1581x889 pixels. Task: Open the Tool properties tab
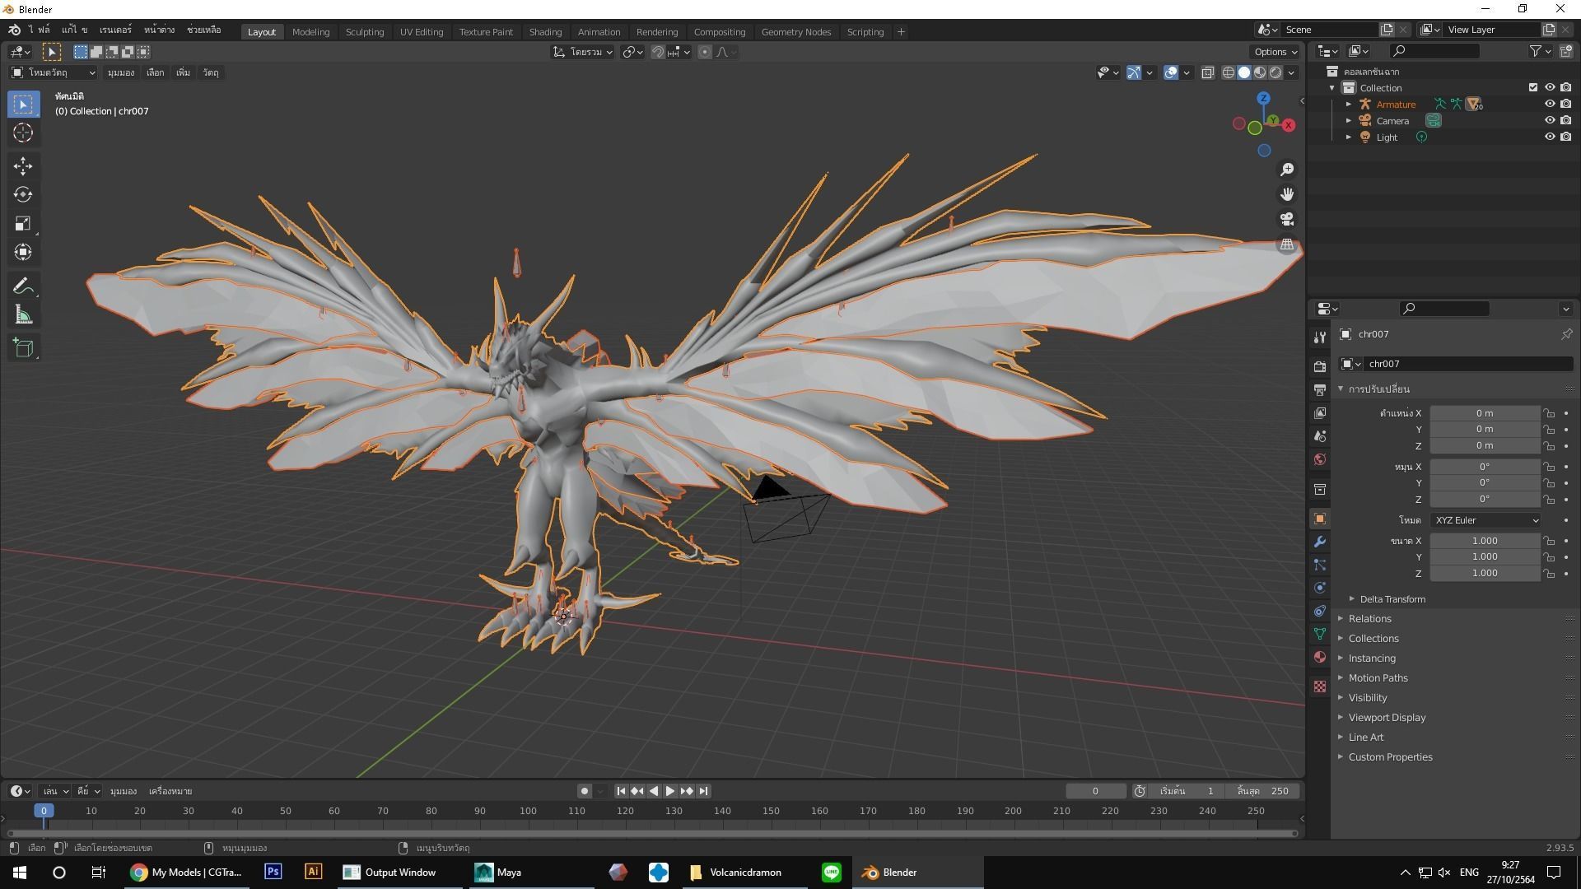coord(1320,337)
